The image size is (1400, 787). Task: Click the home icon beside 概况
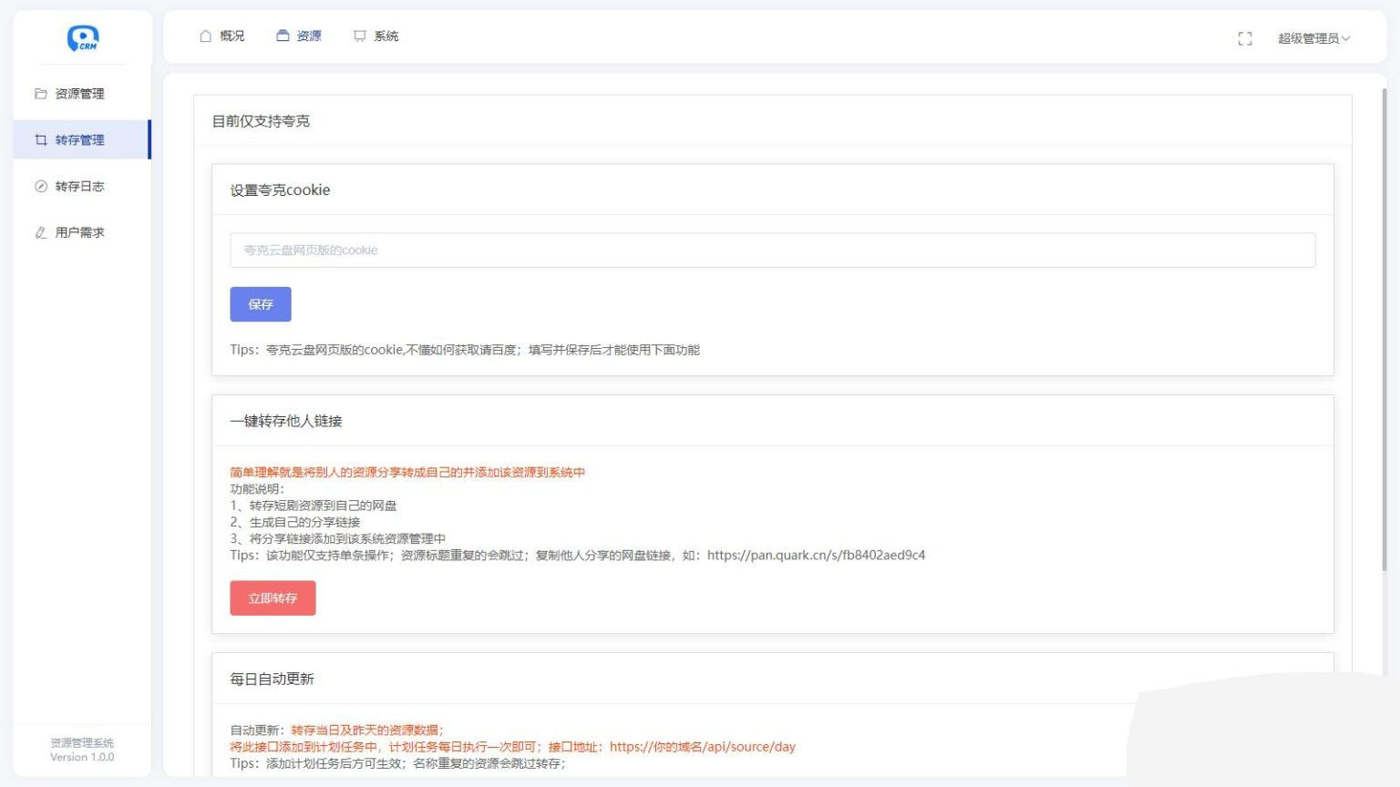click(205, 36)
